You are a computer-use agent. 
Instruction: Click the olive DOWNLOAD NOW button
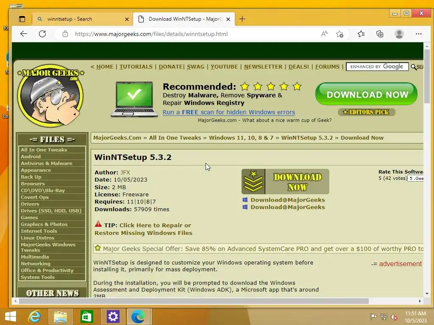tap(285, 182)
